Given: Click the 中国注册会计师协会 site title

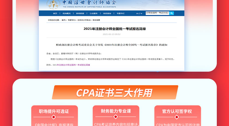Looking at the screenshot, I should click(x=89, y=2).
